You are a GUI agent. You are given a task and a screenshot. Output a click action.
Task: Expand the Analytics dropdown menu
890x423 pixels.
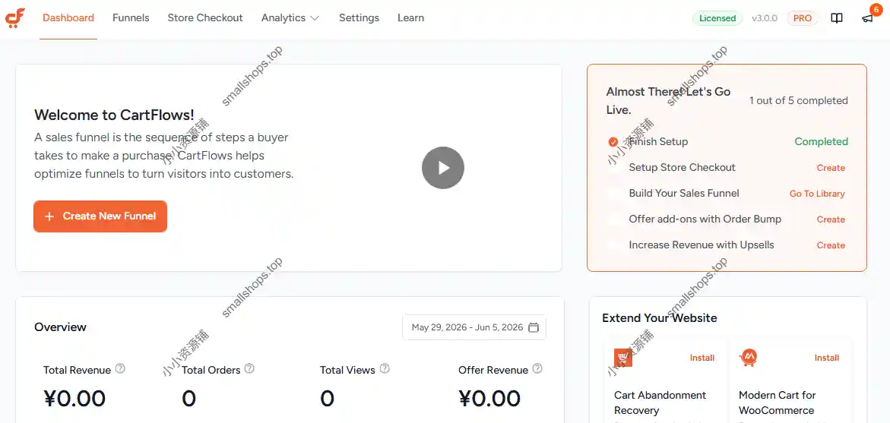click(290, 17)
